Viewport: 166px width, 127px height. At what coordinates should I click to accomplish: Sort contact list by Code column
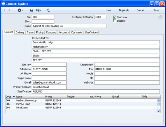coord(11,97)
